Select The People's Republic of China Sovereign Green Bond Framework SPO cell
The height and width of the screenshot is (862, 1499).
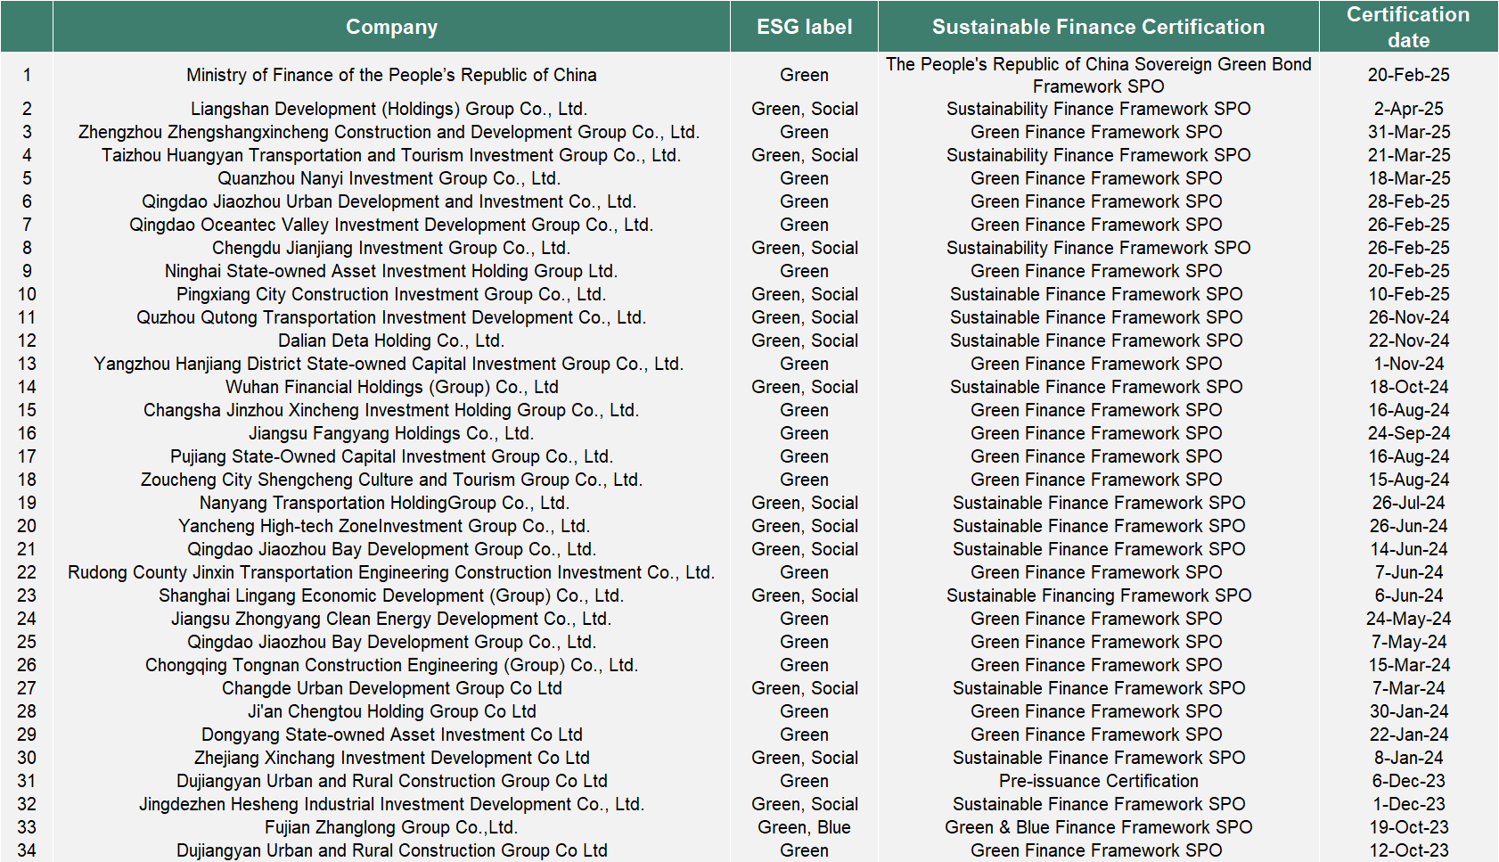pos(1098,75)
